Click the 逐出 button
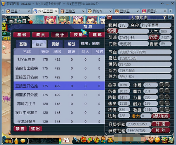 pyautogui.click(x=36, y=129)
